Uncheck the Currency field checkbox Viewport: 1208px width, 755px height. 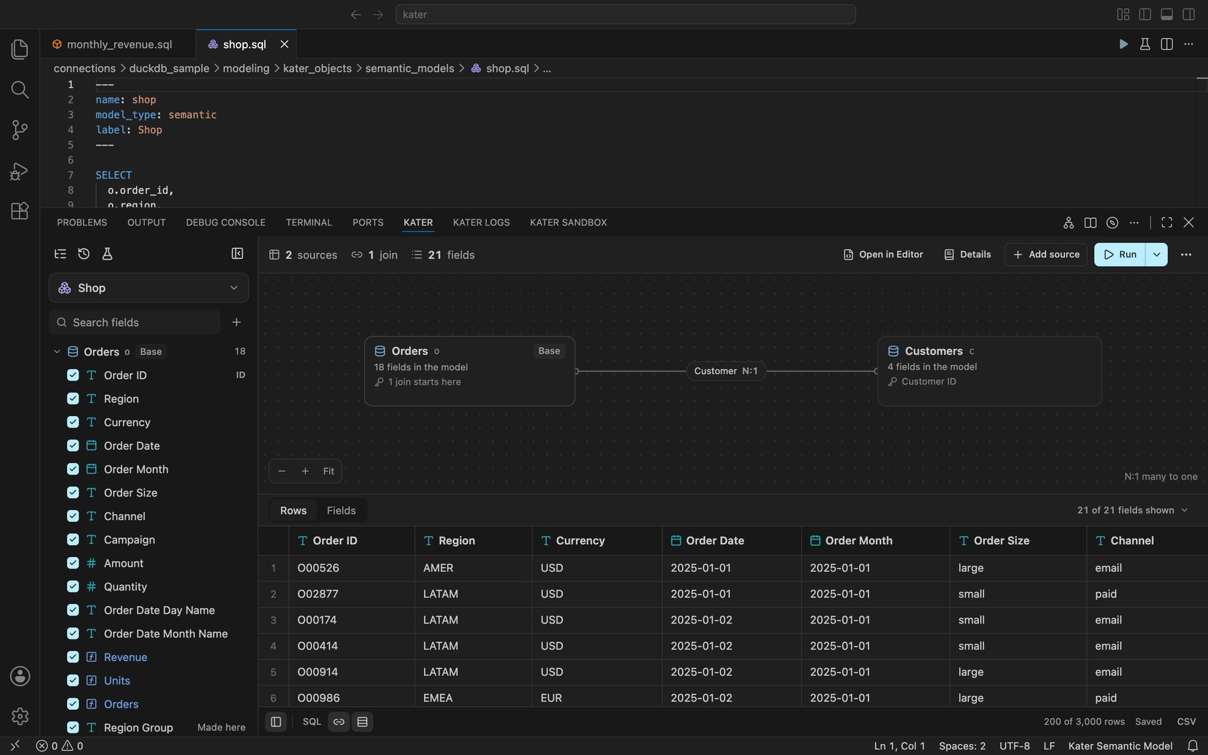click(x=73, y=422)
